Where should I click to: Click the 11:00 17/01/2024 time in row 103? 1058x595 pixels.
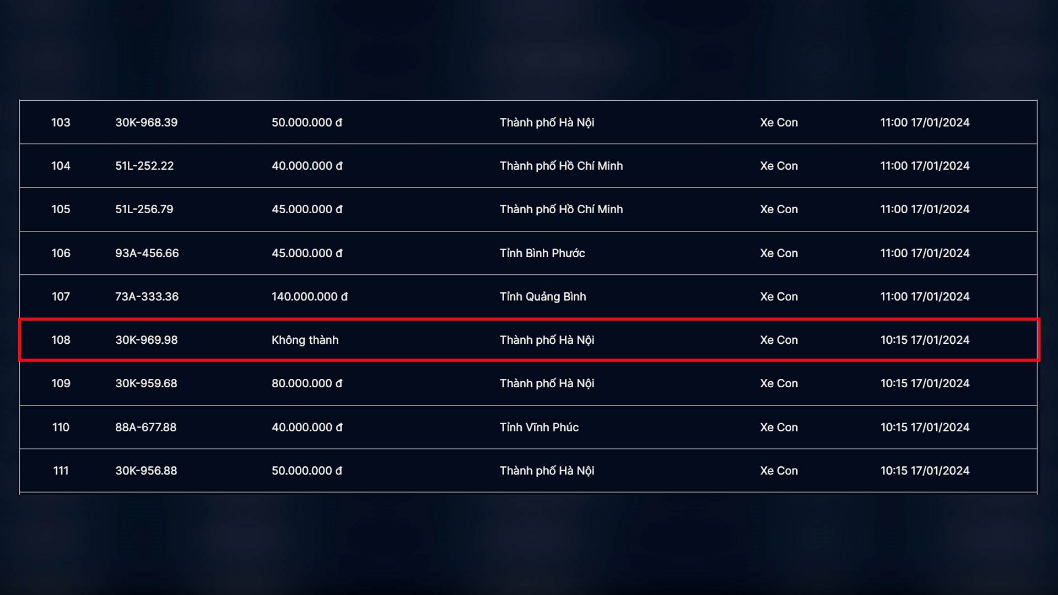924,122
